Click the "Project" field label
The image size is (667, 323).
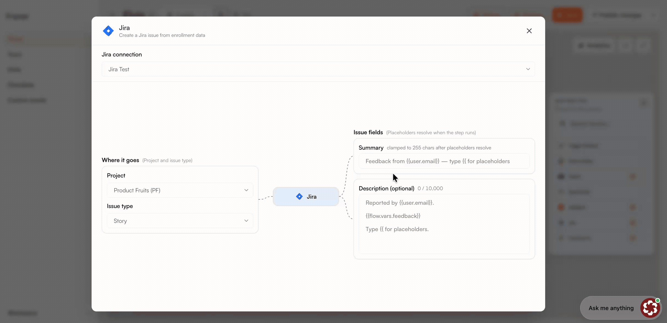pyautogui.click(x=116, y=176)
